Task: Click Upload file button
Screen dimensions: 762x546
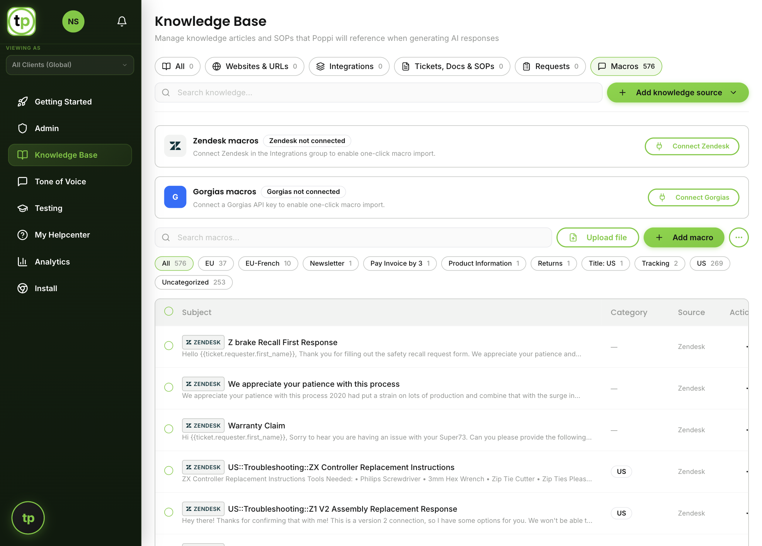Action: tap(598, 238)
